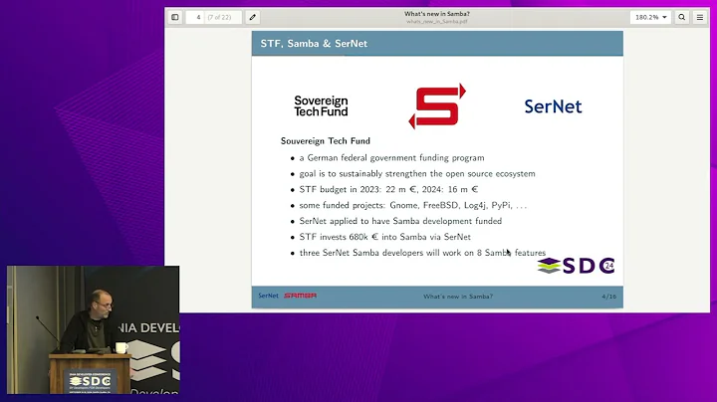Screen dimensions: 717x402
Task: Click the red Samba S logo
Action: [437, 106]
